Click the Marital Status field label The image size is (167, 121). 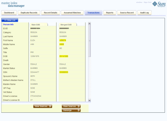[x=9, y=68]
